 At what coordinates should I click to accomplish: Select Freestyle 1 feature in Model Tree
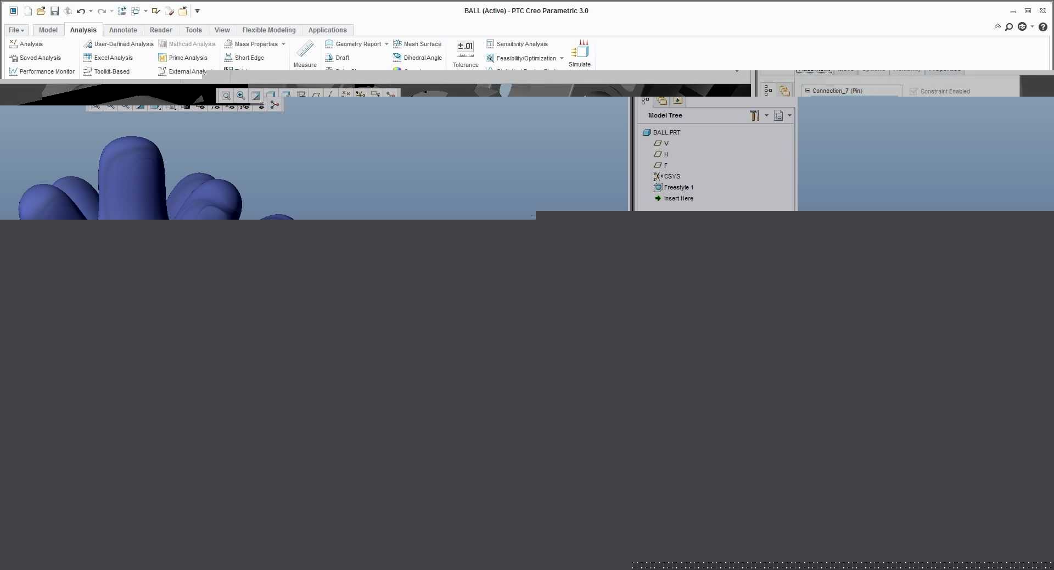tap(674, 187)
